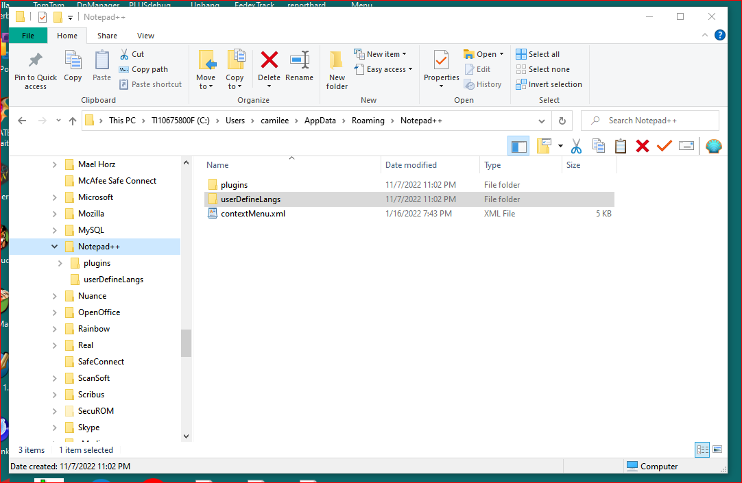Sort by the Name column header
Image resolution: width=742 pixels, height=483 pixels.
[x=292, y=165]
